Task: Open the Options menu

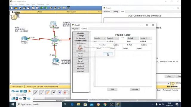Action: pos(22,4)
